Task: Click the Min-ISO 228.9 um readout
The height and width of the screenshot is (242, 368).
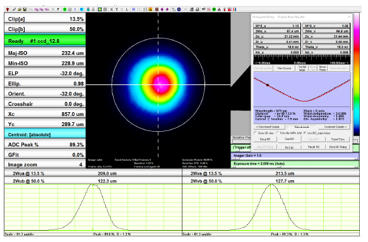Action: (x=45, y=63)
